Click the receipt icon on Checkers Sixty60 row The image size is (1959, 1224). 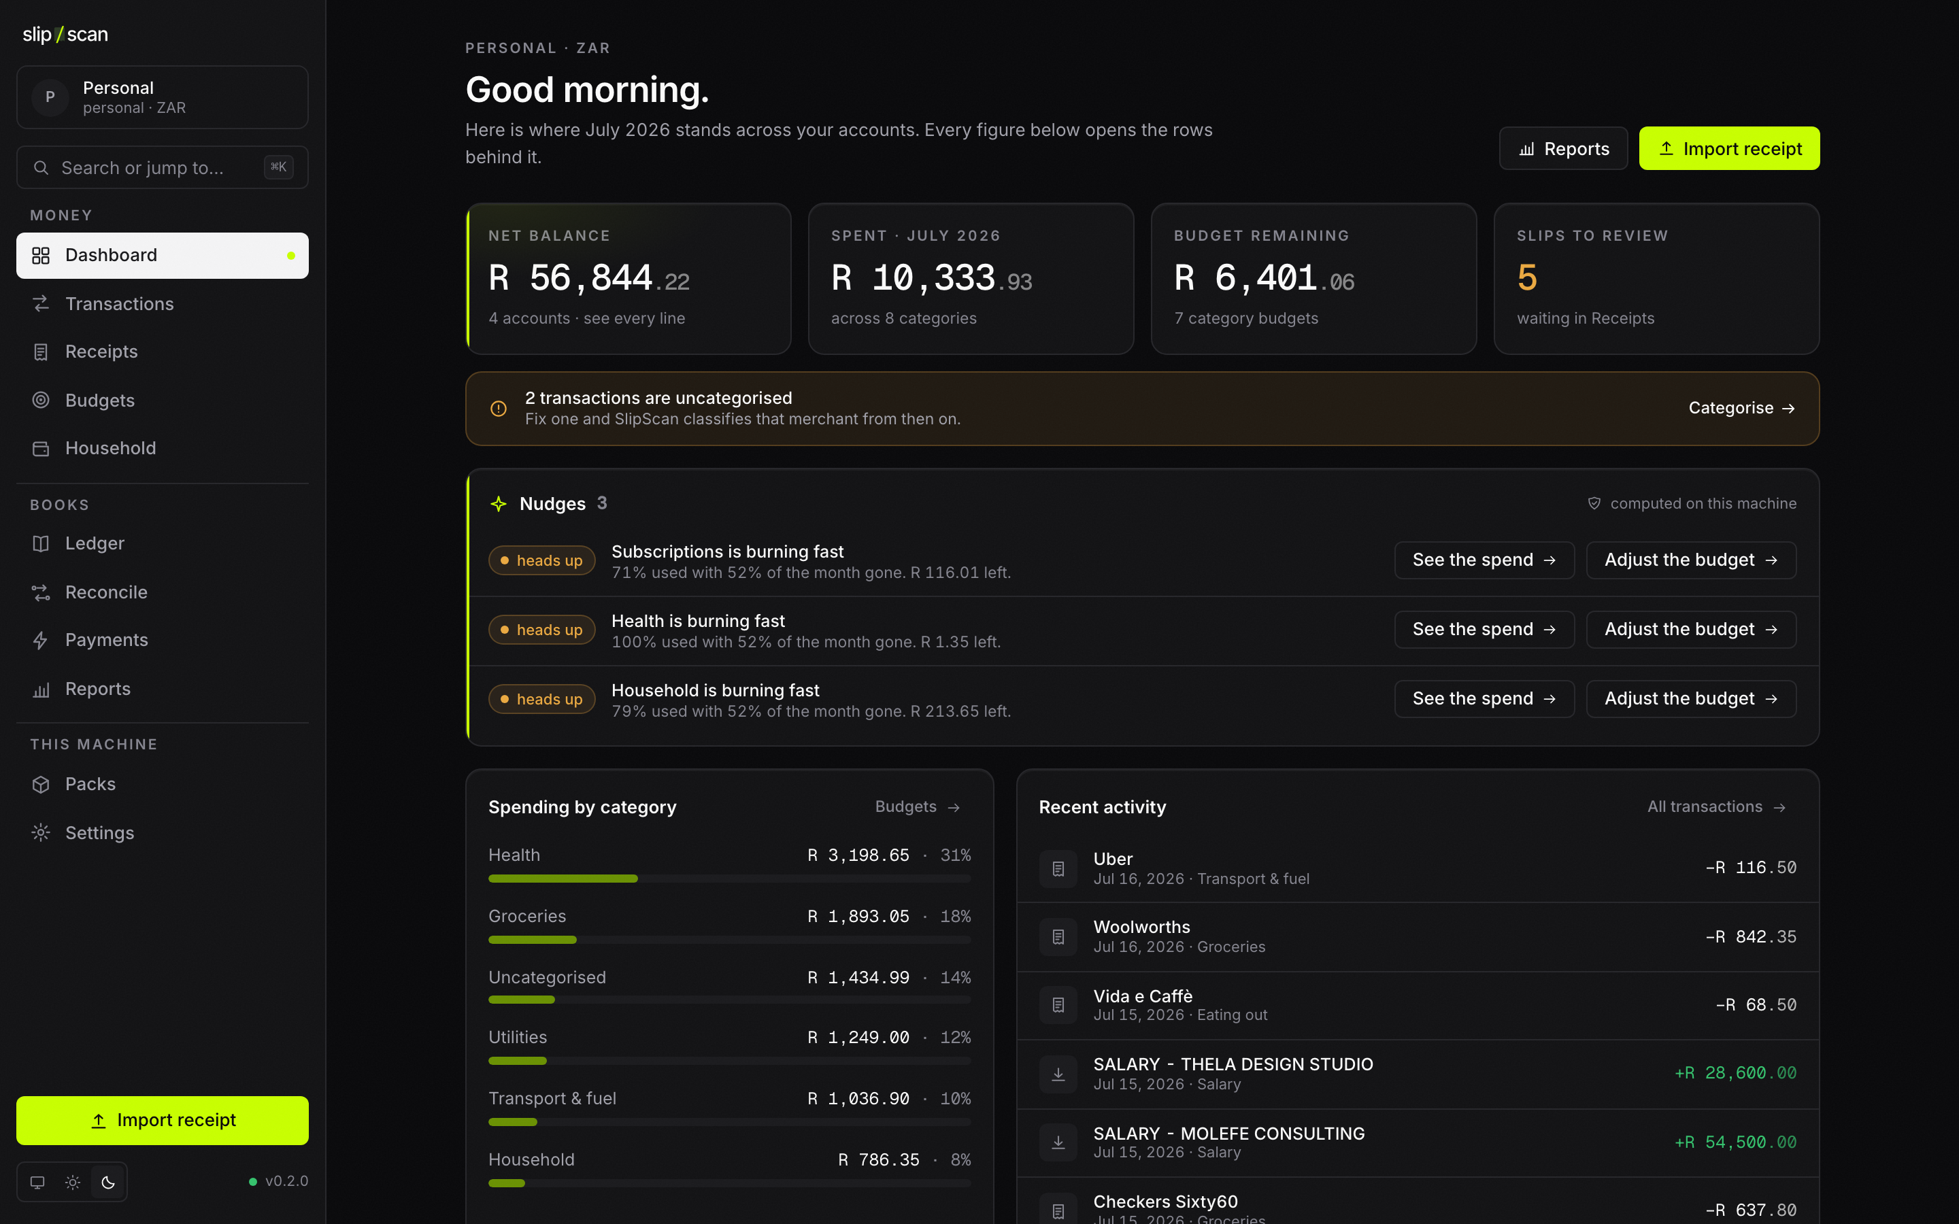coord(1058,1211)
